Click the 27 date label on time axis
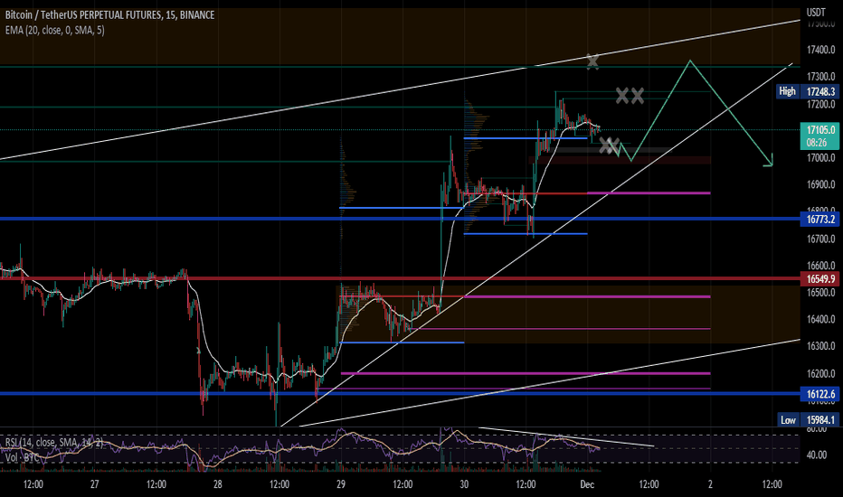843x497 pixels. tap(95, 484)
